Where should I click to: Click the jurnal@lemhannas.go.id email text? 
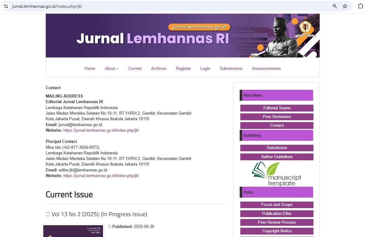point(81,125)
